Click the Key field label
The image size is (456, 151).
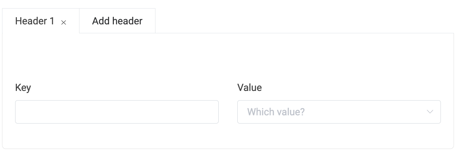[x=23, y=88]
